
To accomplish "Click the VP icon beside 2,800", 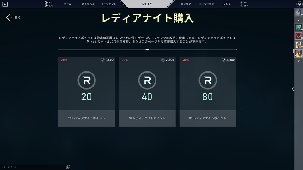I will pos(163,60).
